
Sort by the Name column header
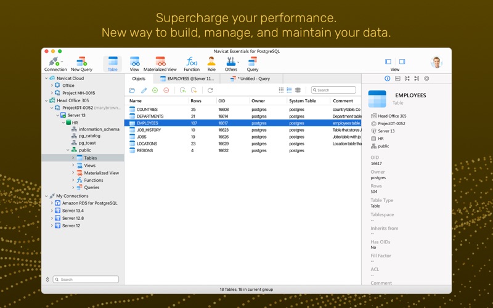[x=135, y=101]
